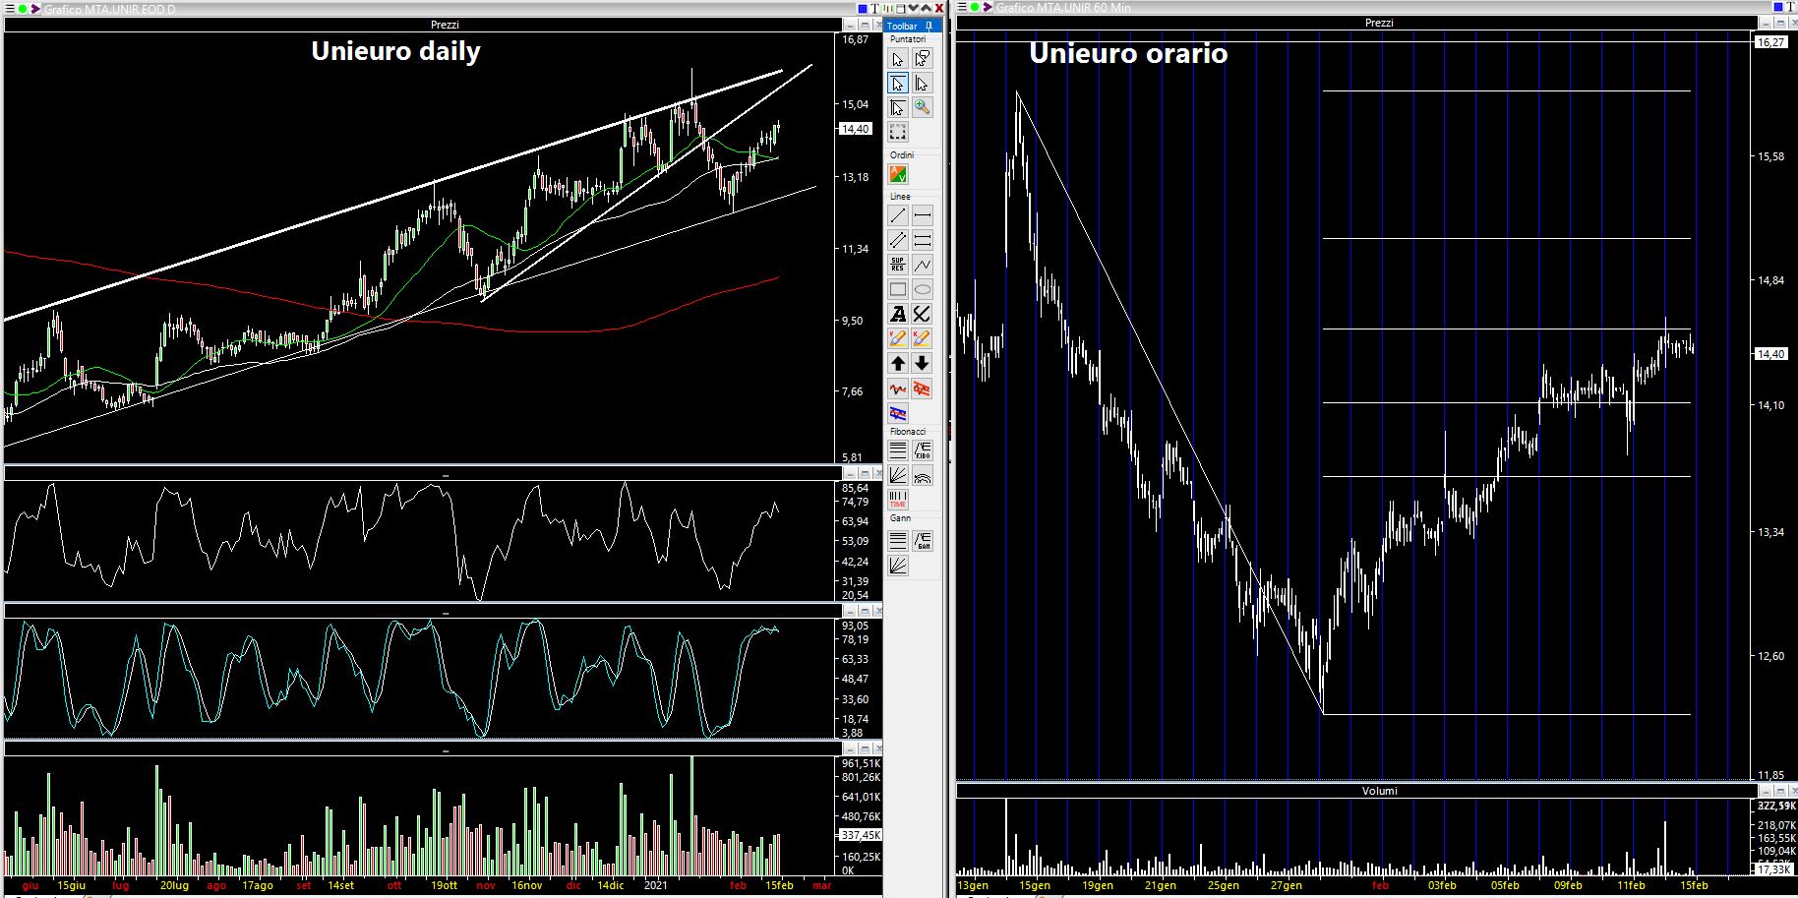Pin the Toolbar panel
The width and height of the screenshot is (1798, 898).
(x=929, y=26)
